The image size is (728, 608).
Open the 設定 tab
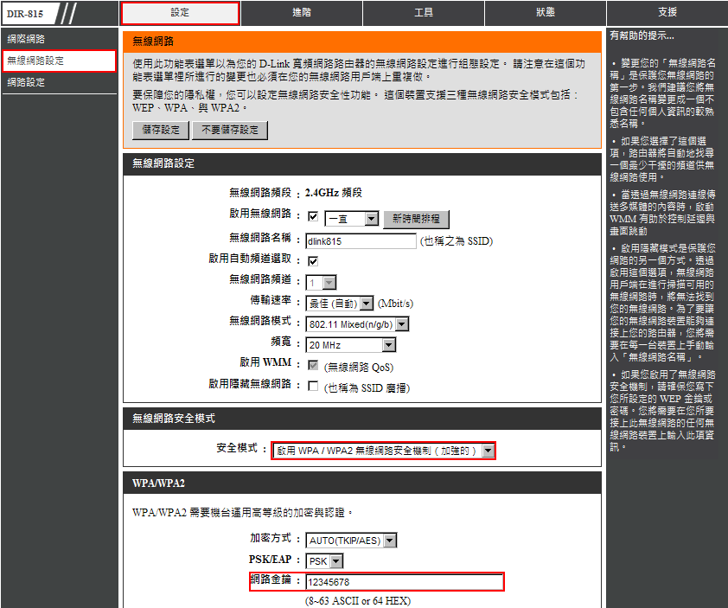180,13
